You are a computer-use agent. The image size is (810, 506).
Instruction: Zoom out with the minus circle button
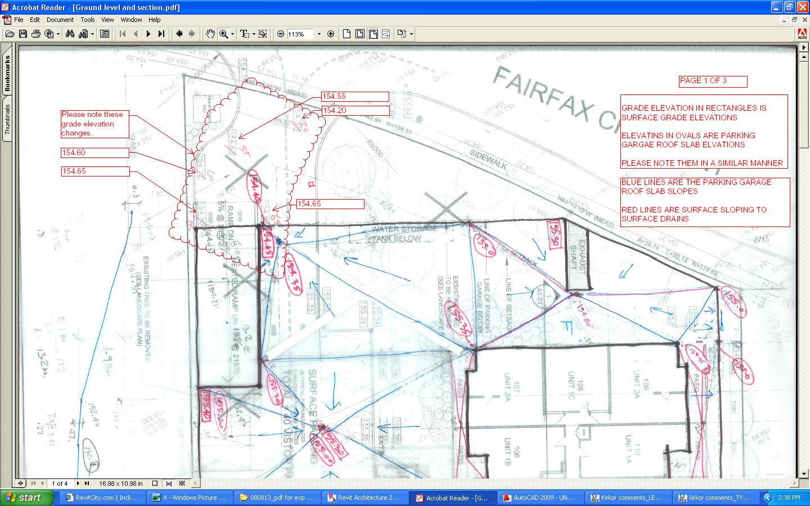(281, 34)
